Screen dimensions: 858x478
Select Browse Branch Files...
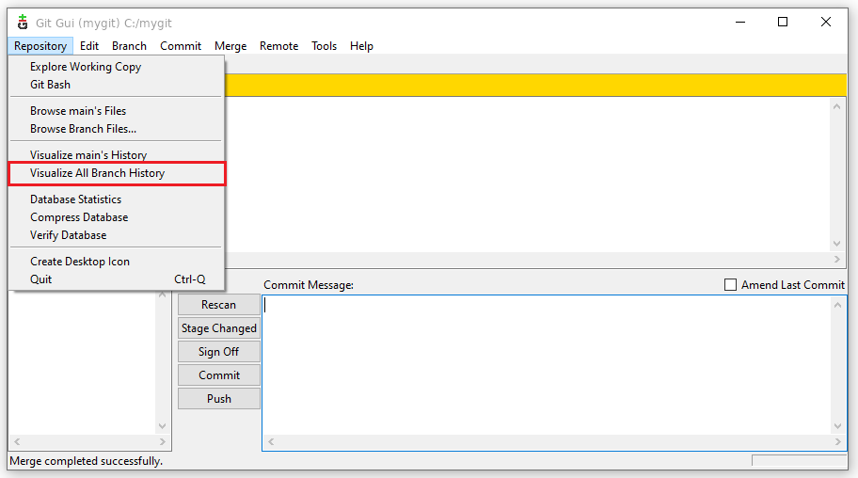(117, 129)
